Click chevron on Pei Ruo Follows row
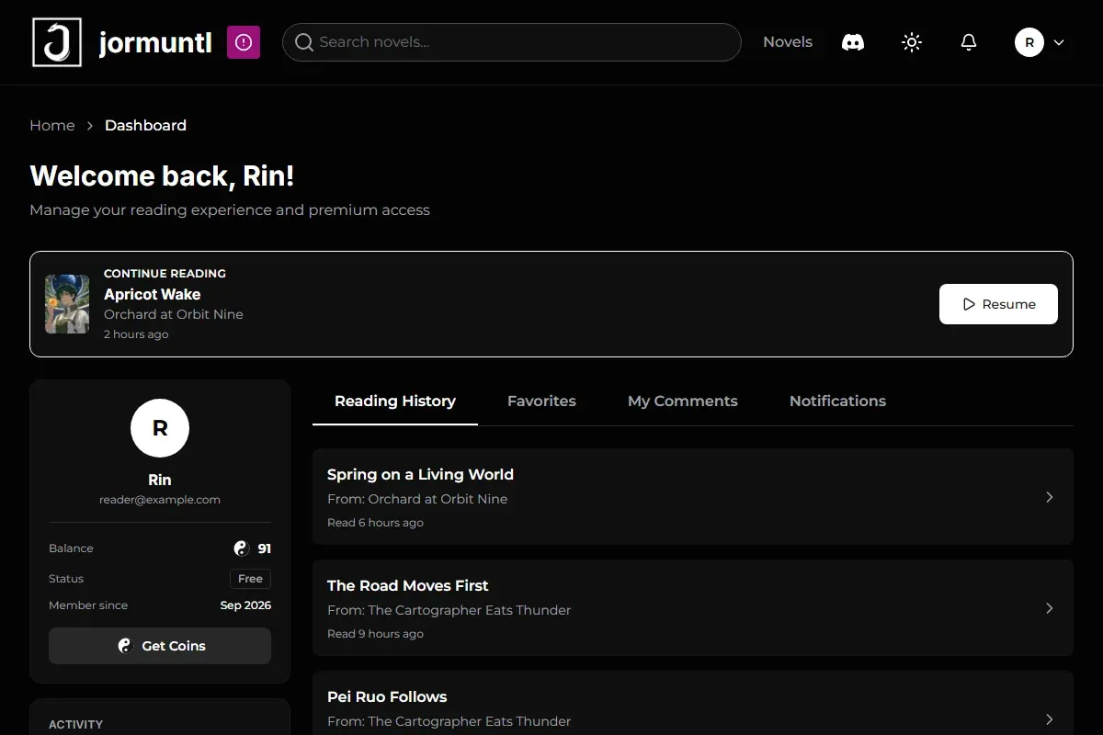This screenshot has height=735, width=1103. coord(1049,719)
